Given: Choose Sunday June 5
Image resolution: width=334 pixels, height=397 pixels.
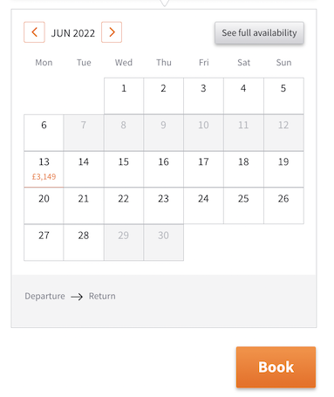Looking at the screenshot, I should point(283,96).
